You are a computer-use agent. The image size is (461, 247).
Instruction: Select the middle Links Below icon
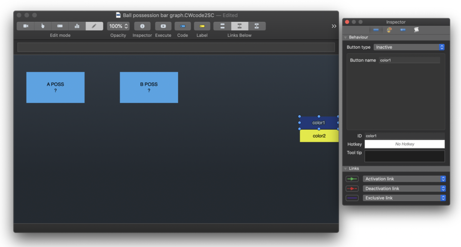[240, 26]
